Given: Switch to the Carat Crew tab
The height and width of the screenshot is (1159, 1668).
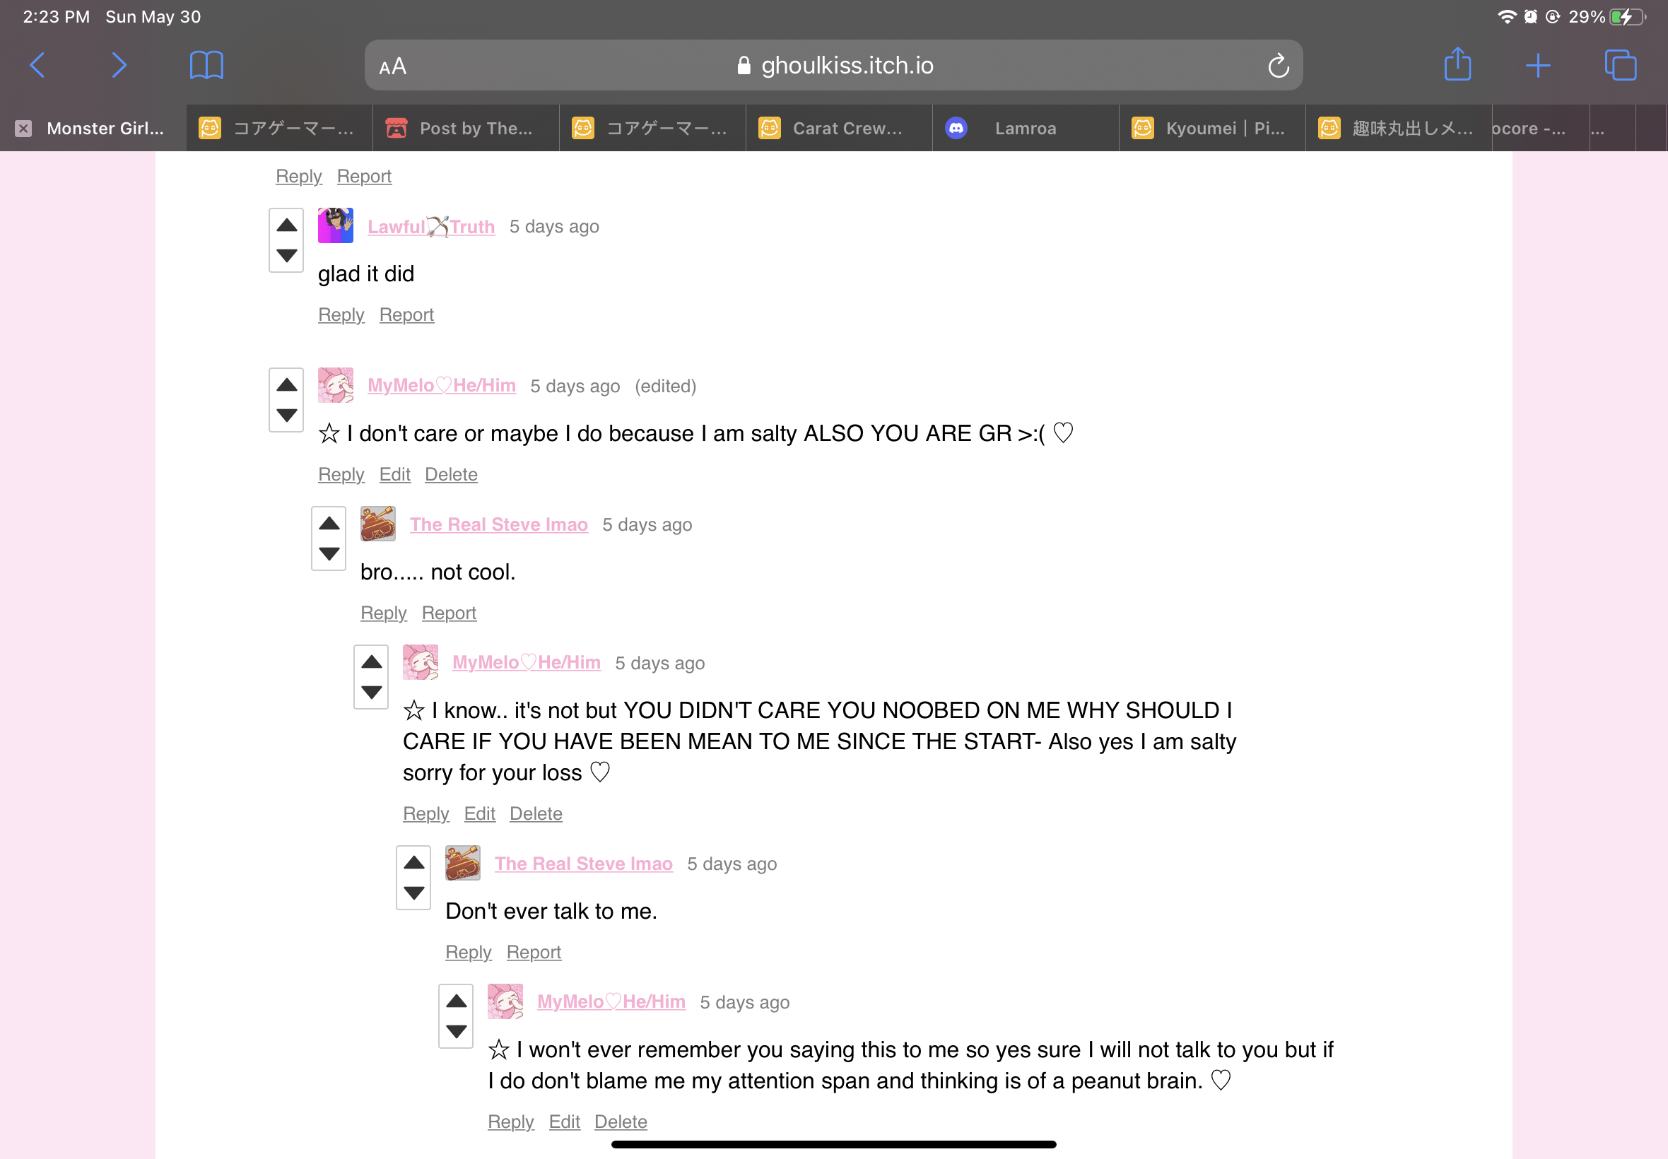Looking at the screenshot, I should pyautogui.click(x=840, y=129).
